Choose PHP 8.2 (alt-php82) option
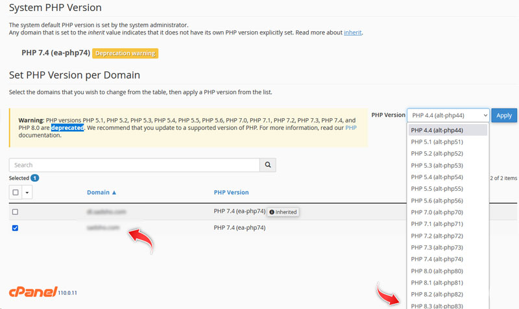519x309 pixels. 448,295
